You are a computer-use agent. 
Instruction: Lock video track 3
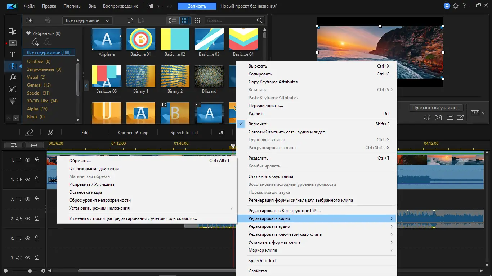tap(37, 238)
